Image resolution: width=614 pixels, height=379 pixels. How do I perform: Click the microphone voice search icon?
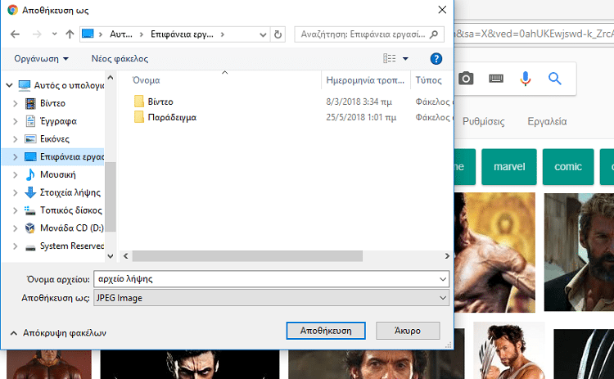click(x=526, y=79)
